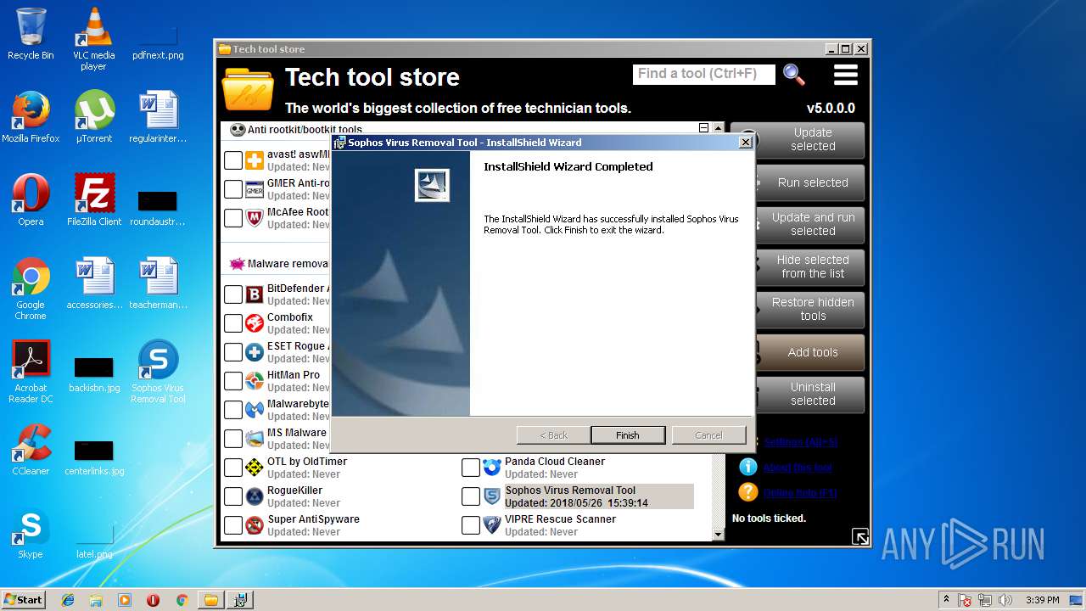Viewport: 1086px width, 611px height.
Task: Click the Uninstall selected button
Action: 813,395
